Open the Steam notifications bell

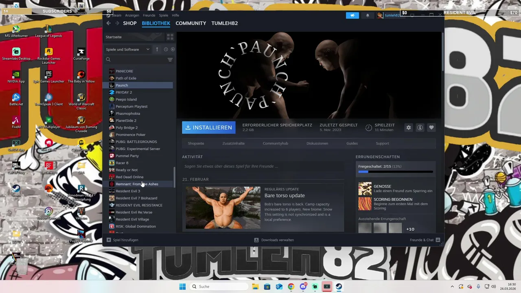pos(368,15)
